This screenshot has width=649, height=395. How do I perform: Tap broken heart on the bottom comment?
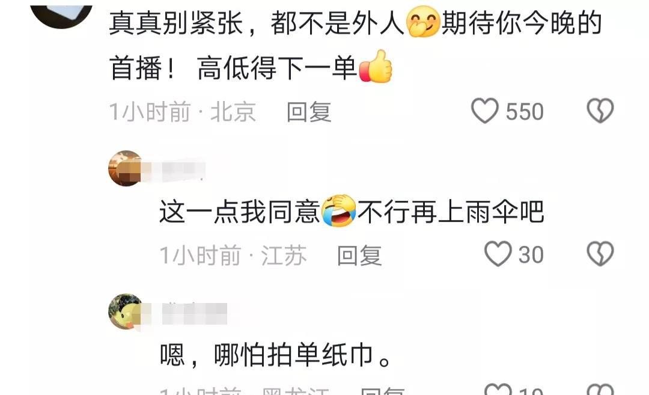600,390
